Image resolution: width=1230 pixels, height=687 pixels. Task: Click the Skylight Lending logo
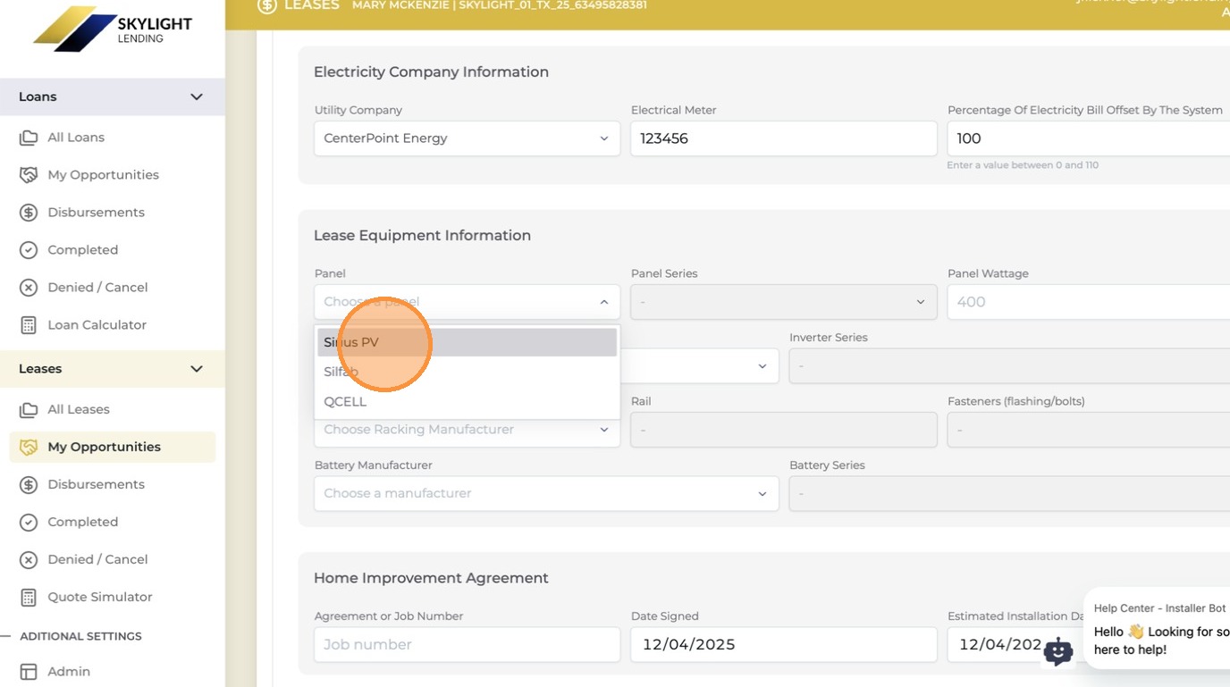tap(113, 29)
